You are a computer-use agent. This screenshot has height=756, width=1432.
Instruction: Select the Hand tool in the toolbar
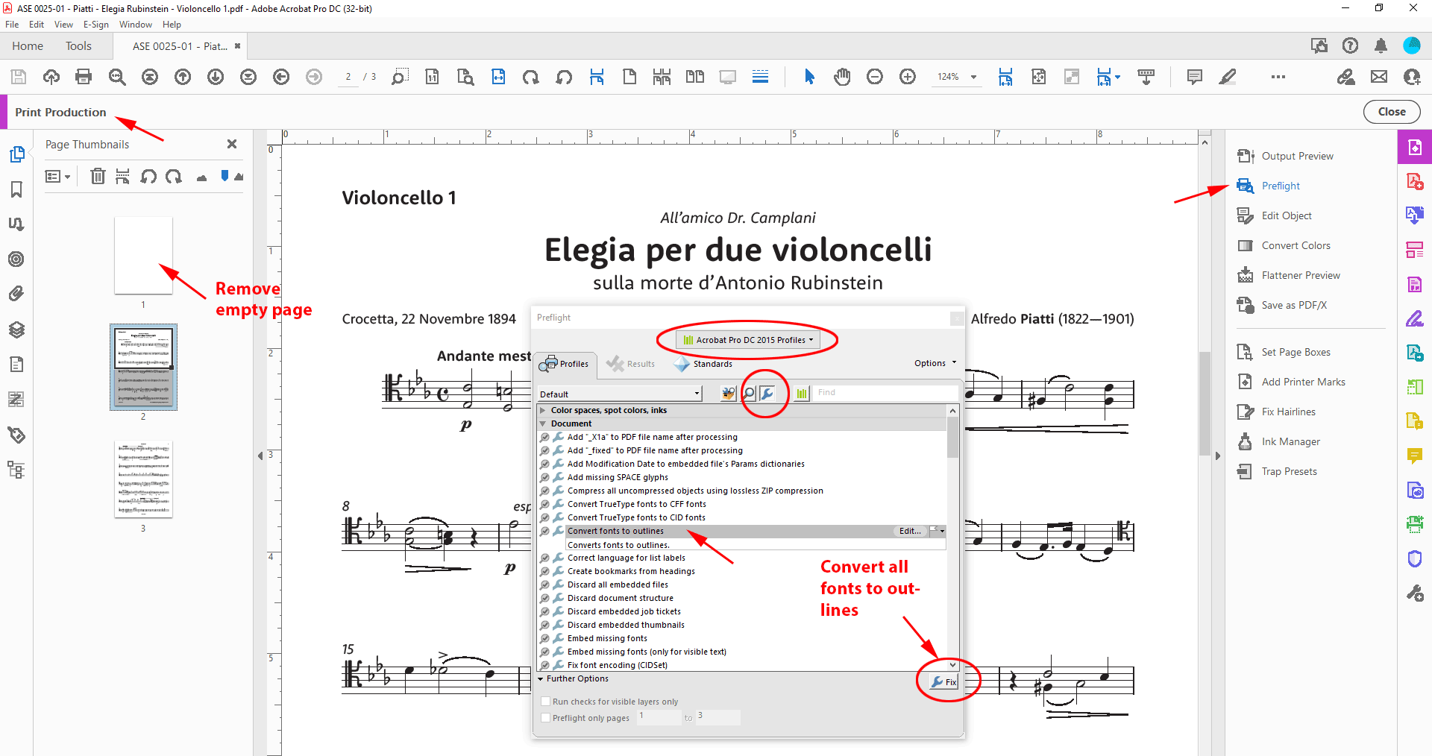pos(842,77)
